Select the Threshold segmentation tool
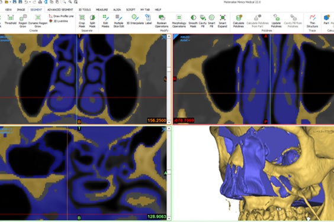The height and width of the screenshot is (222, 334). coord(10,20)
